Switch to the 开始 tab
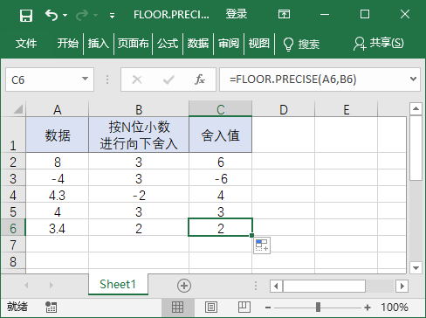Image resolution: width=426 pixels, height=318 pixels. point(68,44)
